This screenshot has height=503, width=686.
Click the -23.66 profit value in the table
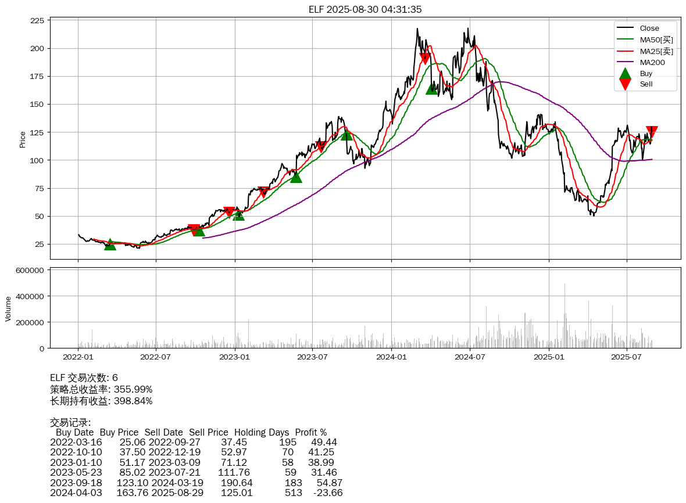click(328, 493)
